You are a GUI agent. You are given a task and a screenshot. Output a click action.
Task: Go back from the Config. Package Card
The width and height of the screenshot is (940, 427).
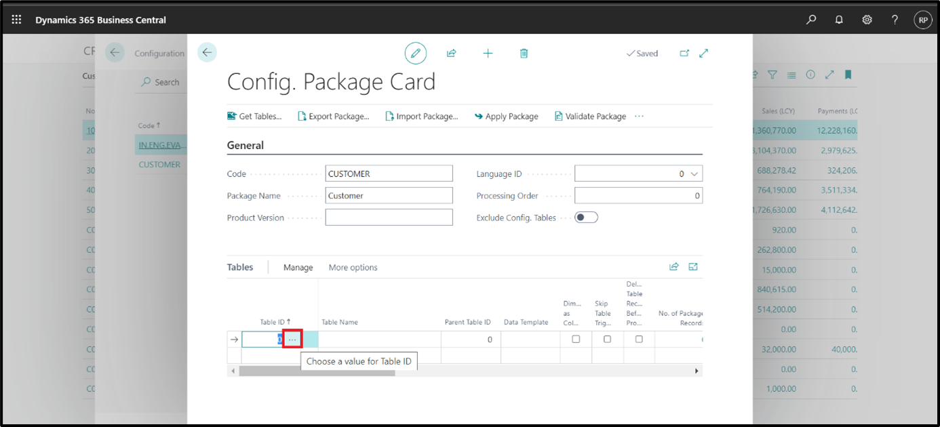coord(207,52)
